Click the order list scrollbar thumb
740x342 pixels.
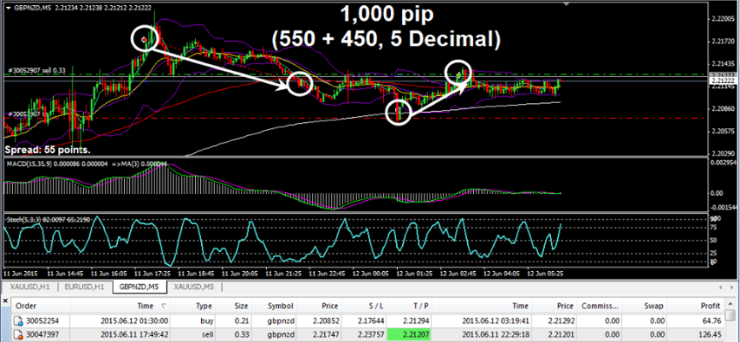tap(730, 314)
